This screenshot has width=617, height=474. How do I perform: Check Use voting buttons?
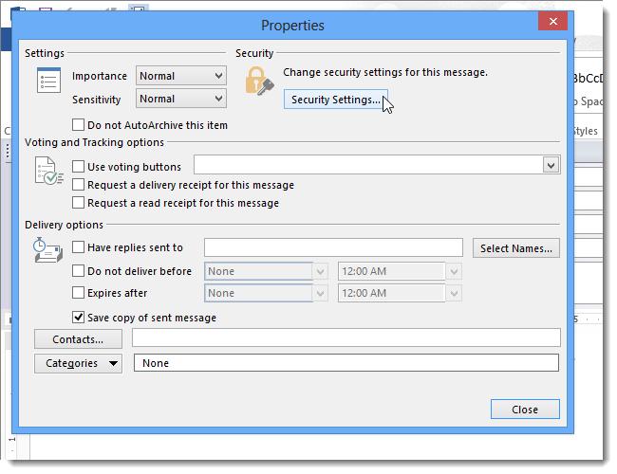click(78, 167)
